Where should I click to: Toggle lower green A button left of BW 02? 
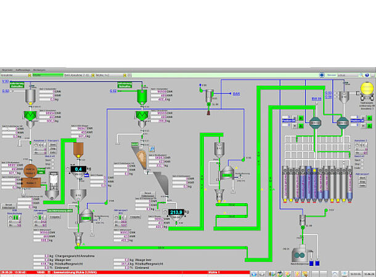301,126
